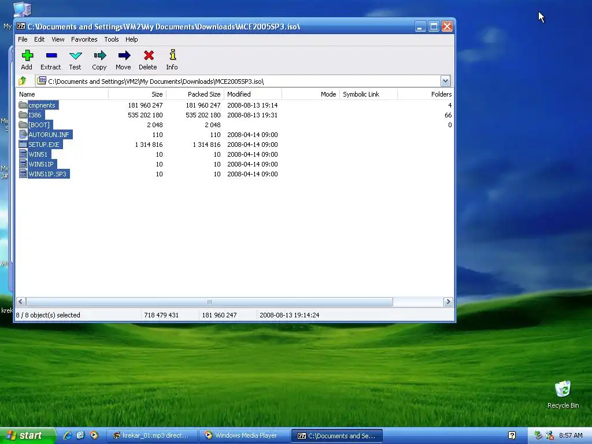This screenshot has height=444, width=592.
Task: Click the I386 folders count 66
Action: coord(448,115)
